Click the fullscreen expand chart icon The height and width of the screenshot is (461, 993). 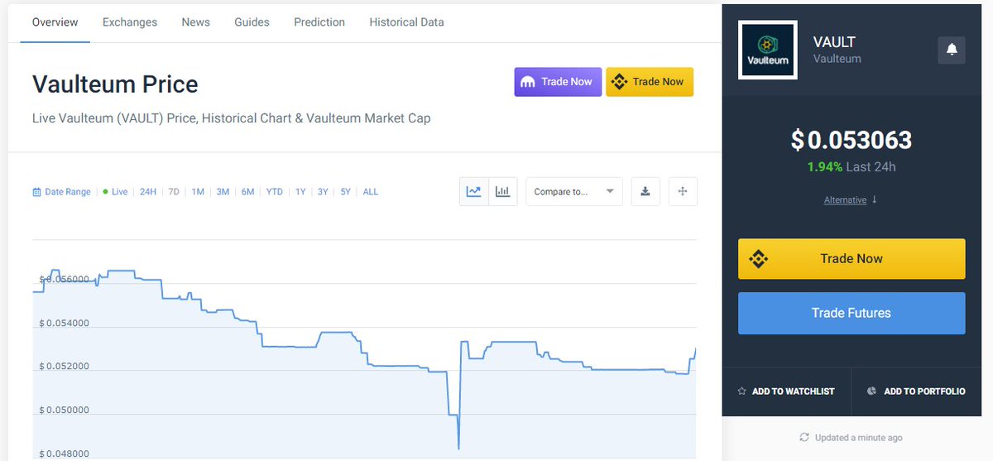683,191
